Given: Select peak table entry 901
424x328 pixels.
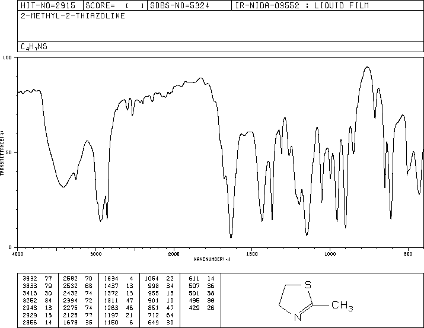Looking at the screenshot, I should 154,300.
